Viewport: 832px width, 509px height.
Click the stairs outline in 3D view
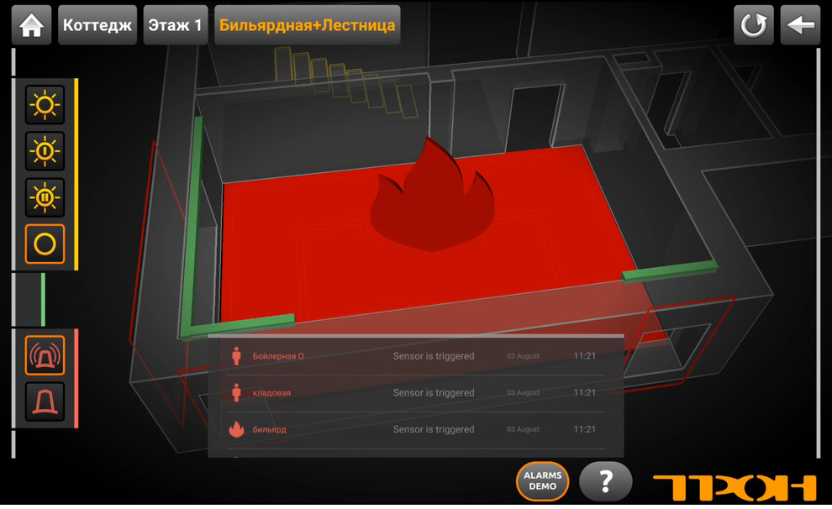[x=345, y=80]
